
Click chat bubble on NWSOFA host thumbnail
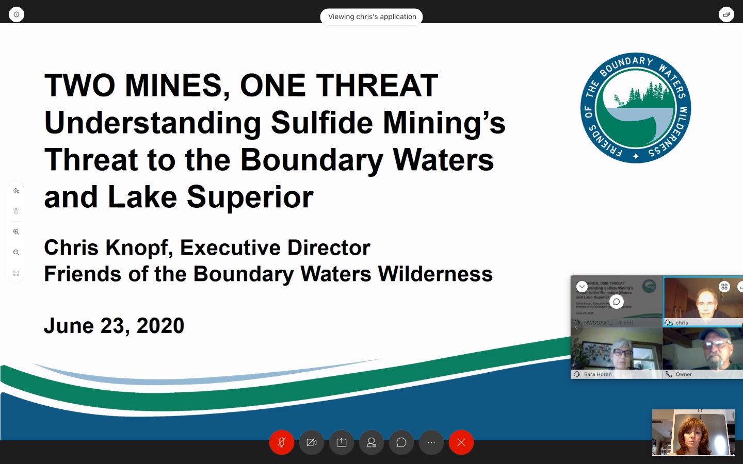(x=617, y=302)
